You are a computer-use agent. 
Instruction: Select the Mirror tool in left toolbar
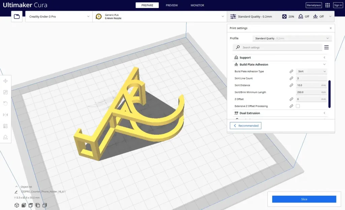coord(5,115)
